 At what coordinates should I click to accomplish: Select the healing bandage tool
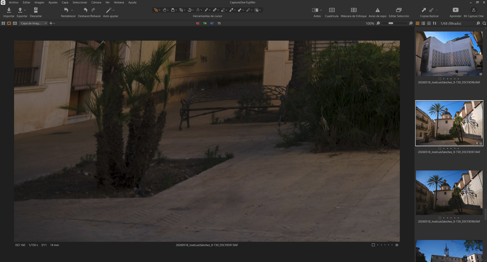(x=215, y=10)
